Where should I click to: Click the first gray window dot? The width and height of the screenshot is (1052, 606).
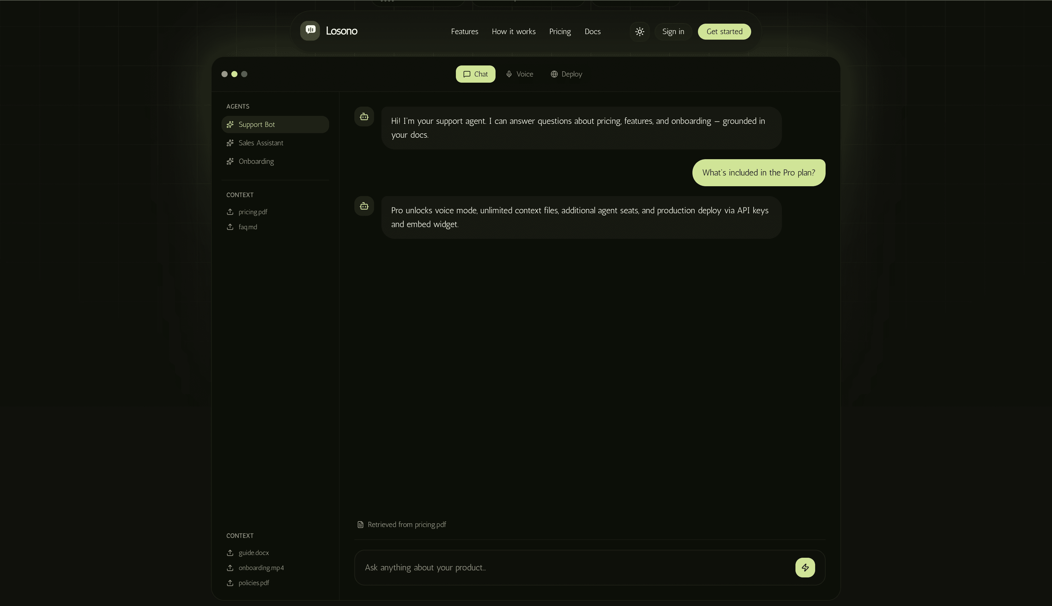[x=225, y=74]
